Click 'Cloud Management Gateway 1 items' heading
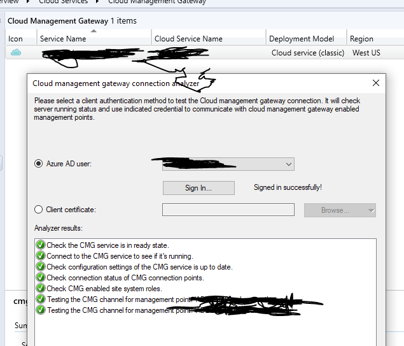Screen dimensions: 404x346 72,20
